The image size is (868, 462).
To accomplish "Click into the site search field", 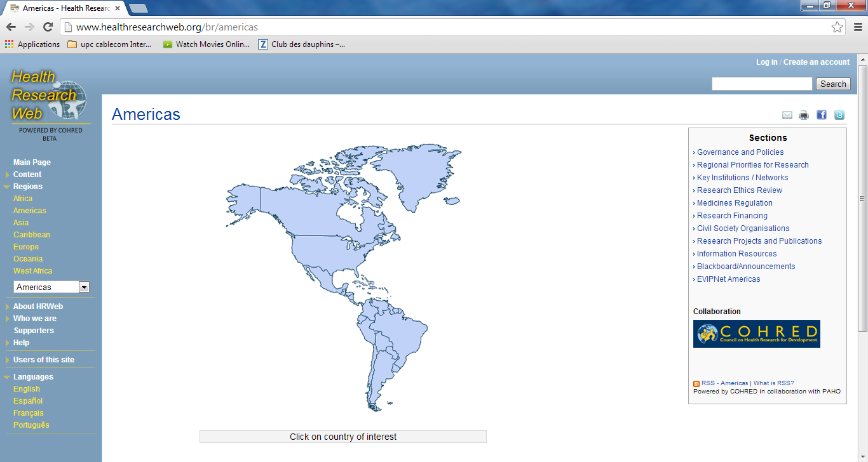I will click(x=762, y=84).
